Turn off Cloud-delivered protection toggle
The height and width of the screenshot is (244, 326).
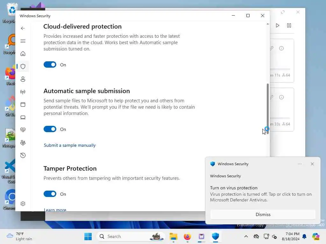point(50,64)
